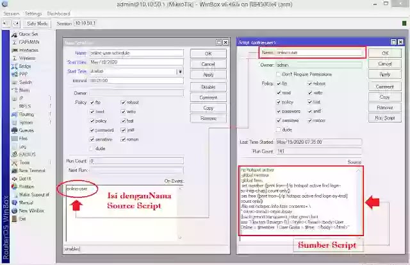This screenshot has height=265, width=410.
Task: Click Source area scrollbar up arrow
Action: 358,171
